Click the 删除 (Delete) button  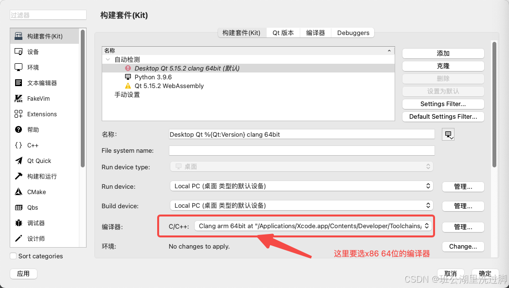(443, 79)
